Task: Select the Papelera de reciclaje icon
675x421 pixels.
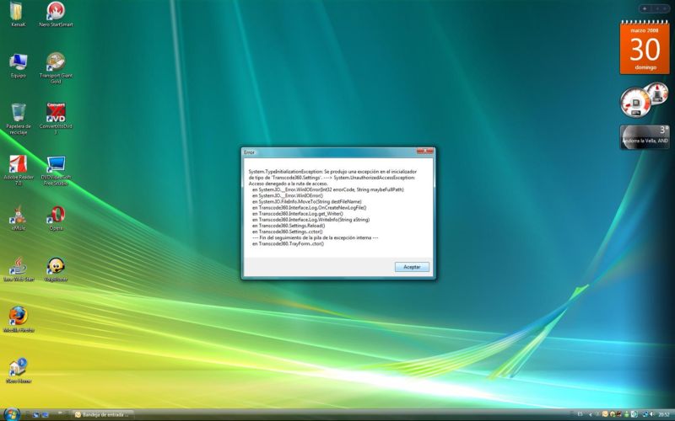Action: click(19, 119)
